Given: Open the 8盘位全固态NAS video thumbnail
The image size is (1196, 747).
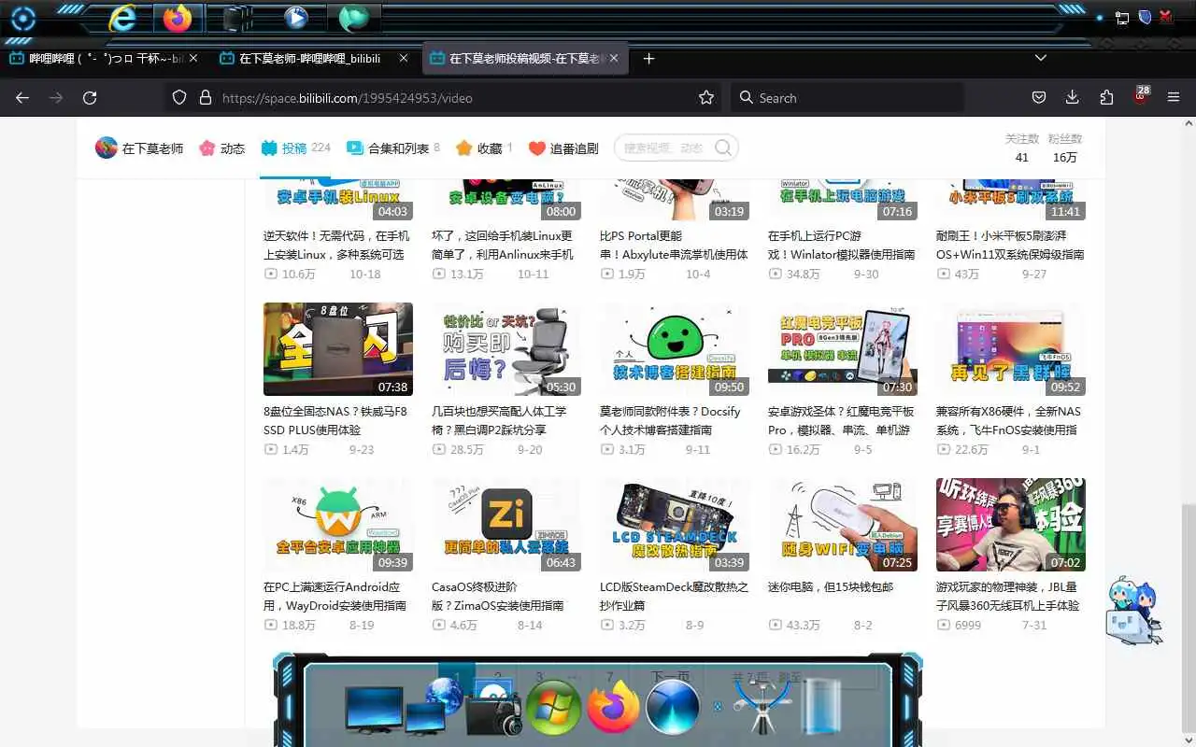Looking at the screenshot, I should point(338,349).
